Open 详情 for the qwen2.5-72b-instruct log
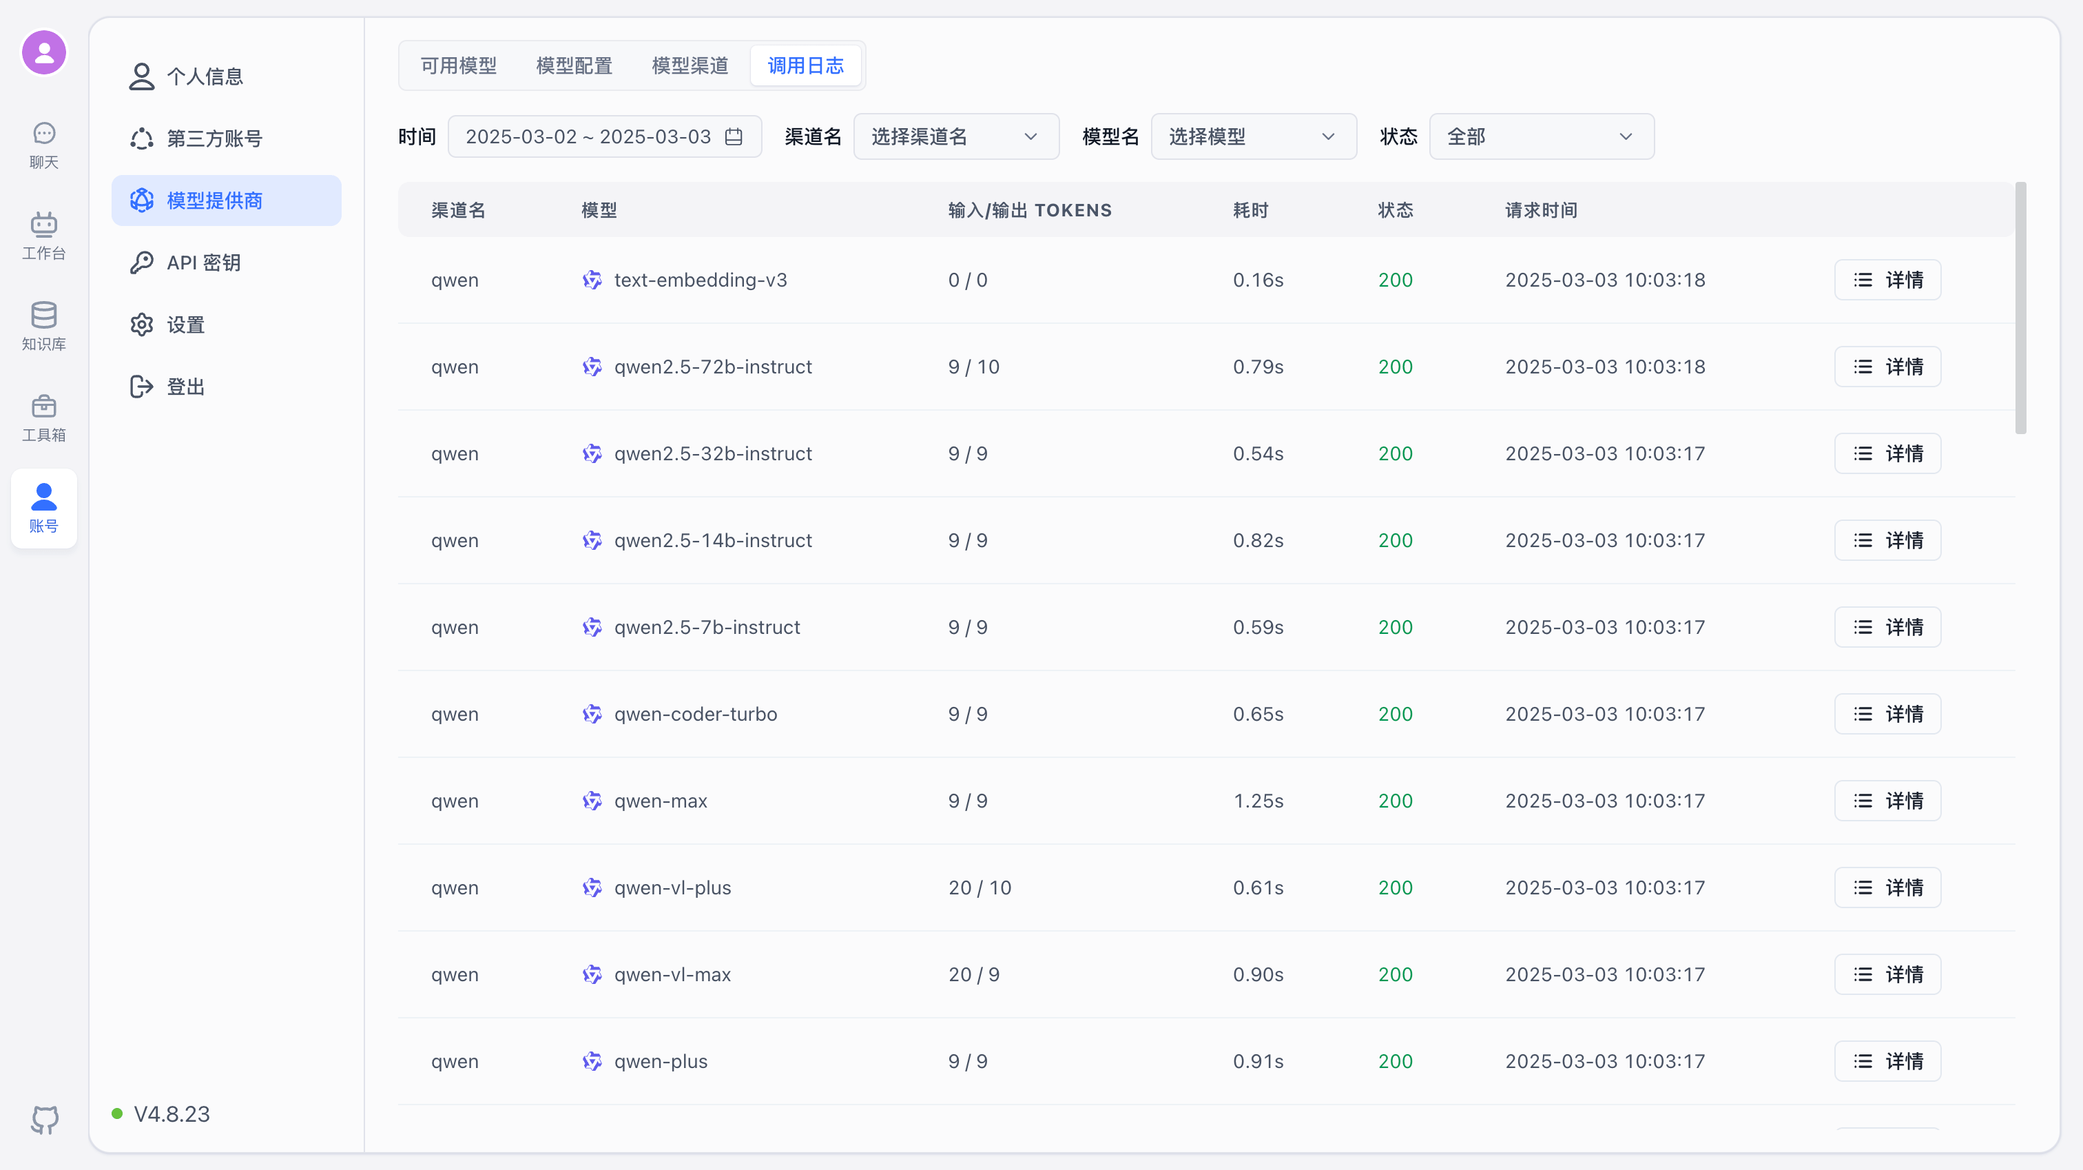This screenshot has width=2083, height=1170. click(x=1887, y=367)
